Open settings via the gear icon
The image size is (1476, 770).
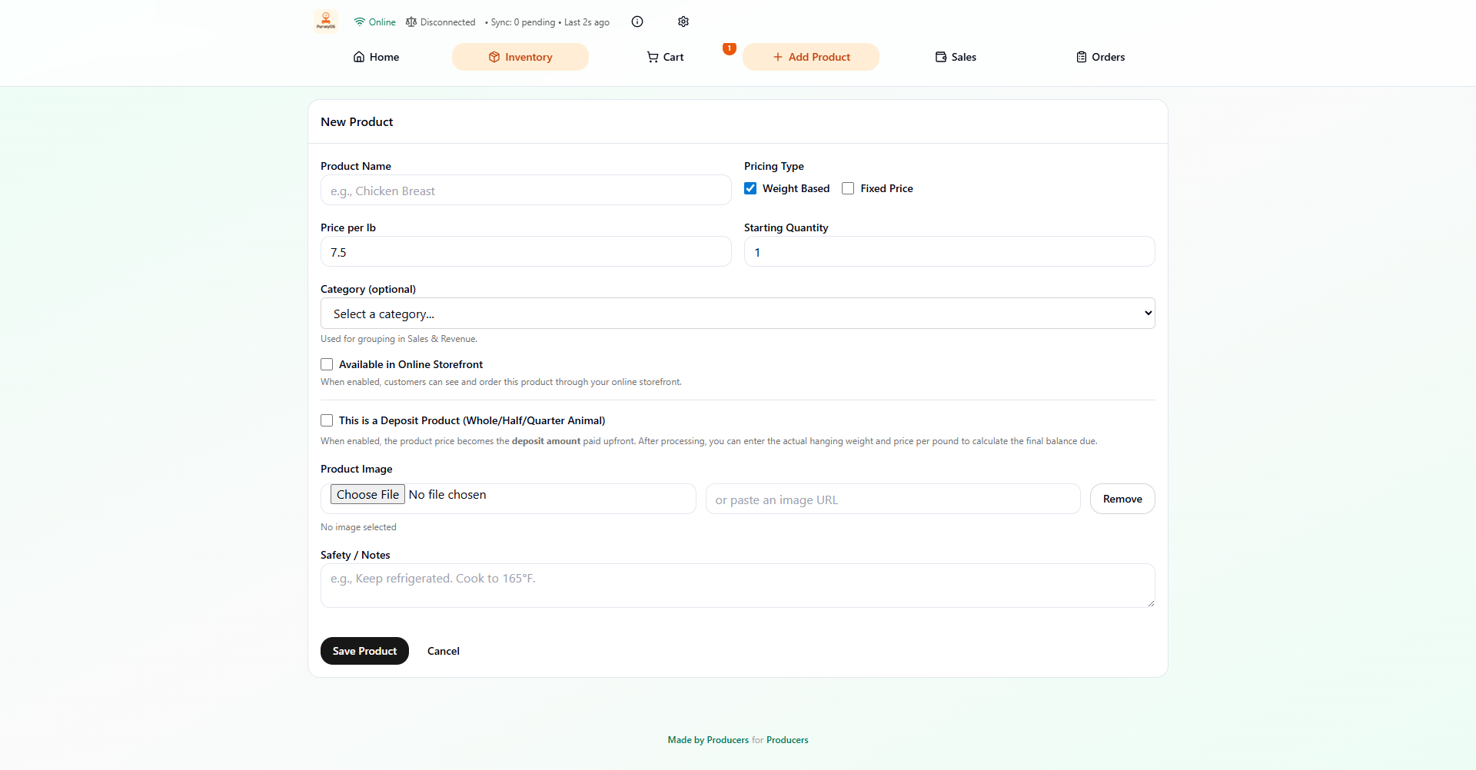(683, 22)
